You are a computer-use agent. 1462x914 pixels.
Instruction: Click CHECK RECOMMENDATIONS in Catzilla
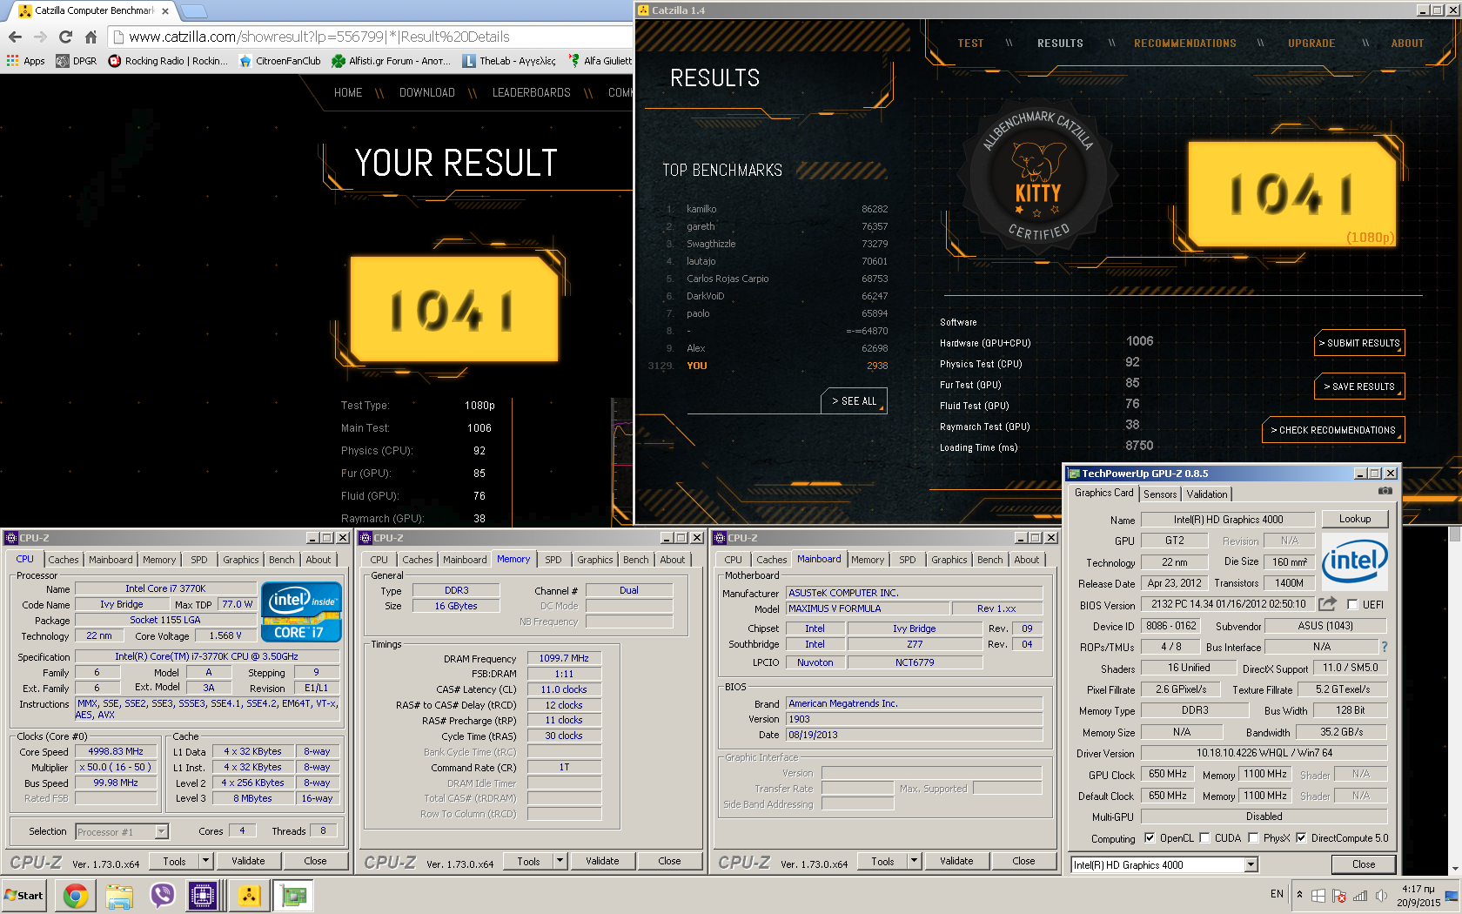[1333, 430]
